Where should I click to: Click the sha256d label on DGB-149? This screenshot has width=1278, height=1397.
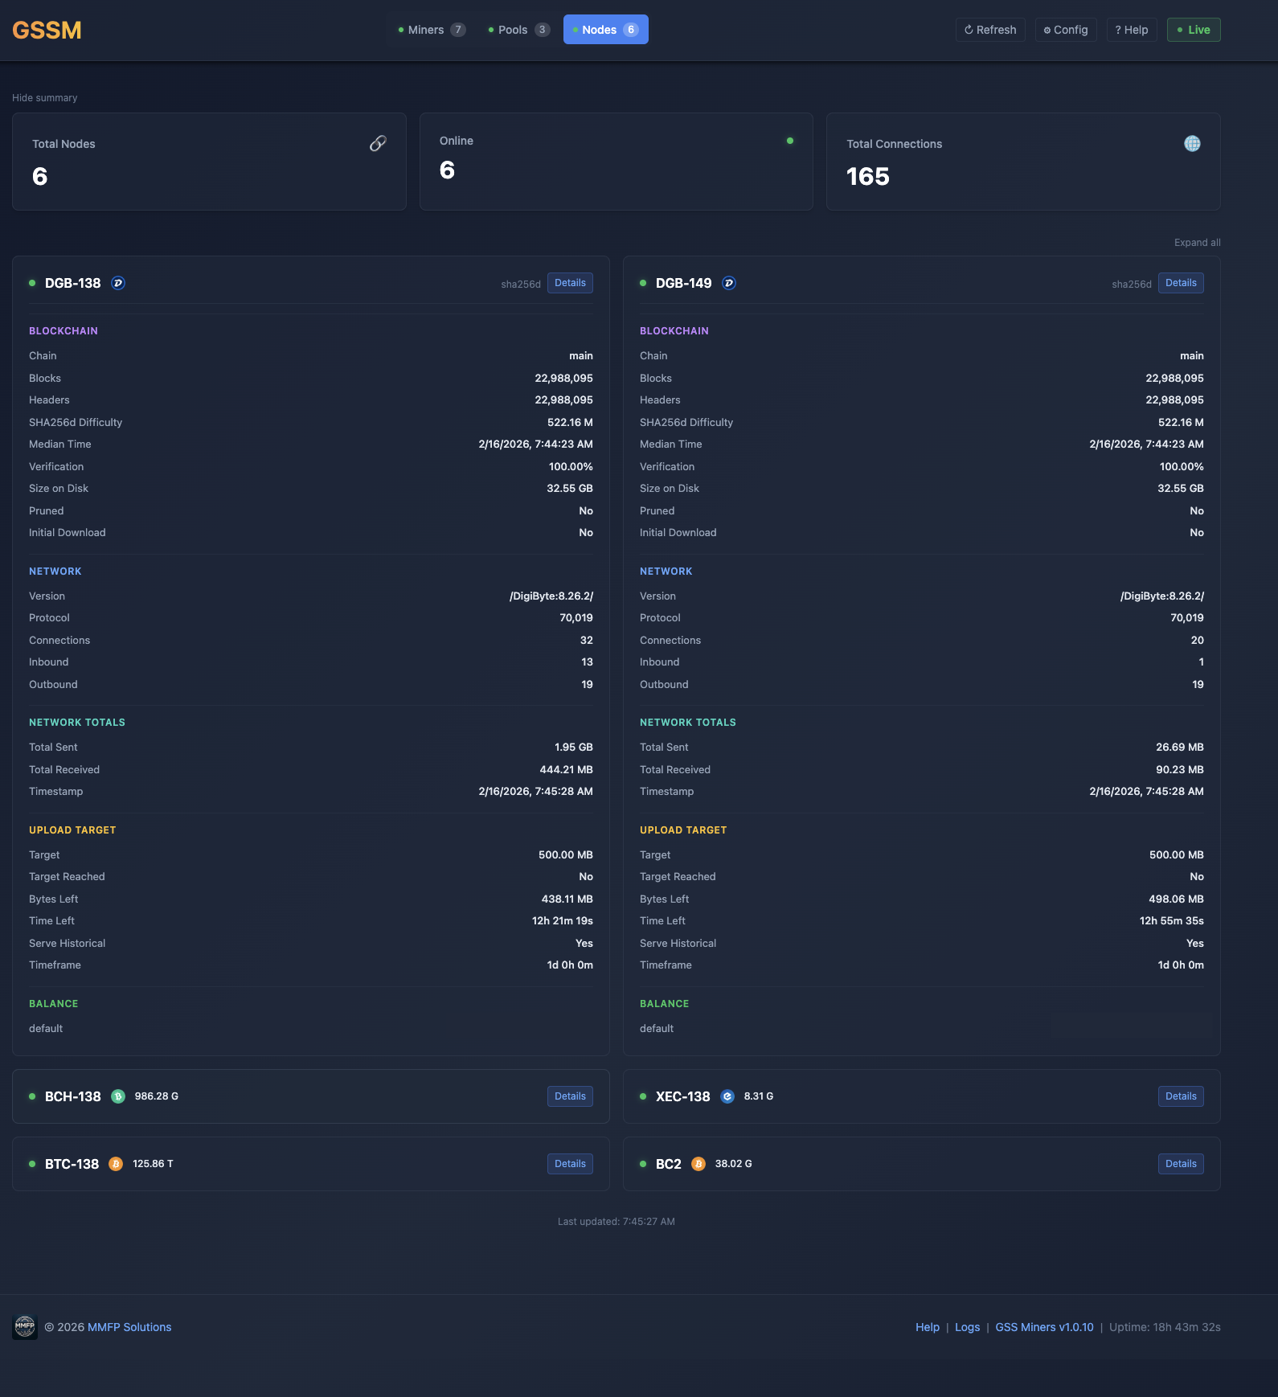(1132, 285)
